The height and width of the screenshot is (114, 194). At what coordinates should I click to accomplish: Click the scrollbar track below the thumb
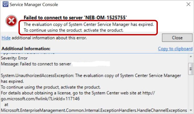click(x=191, y=92)
